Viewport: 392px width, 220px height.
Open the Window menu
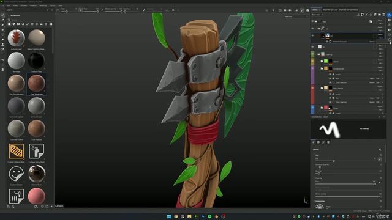point(23,5)
